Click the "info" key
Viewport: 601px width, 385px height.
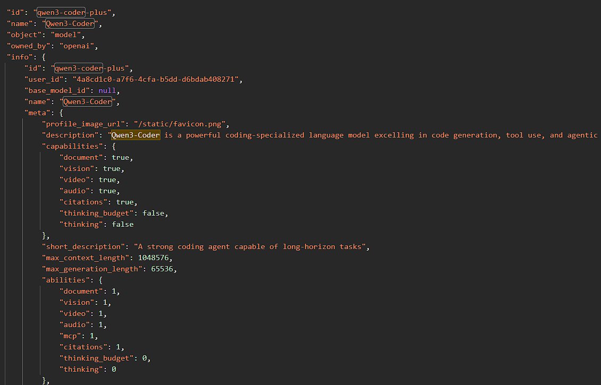pos(20,57)
